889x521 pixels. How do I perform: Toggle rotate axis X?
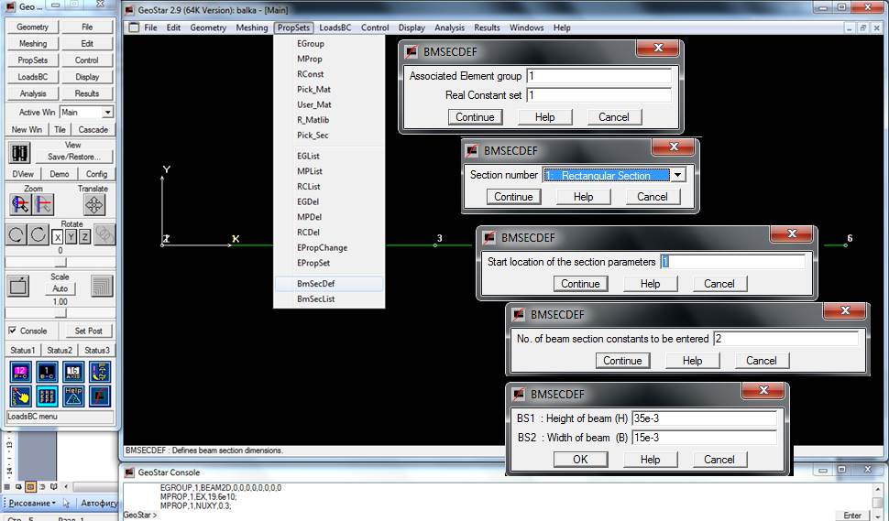(x=57, y=237)
